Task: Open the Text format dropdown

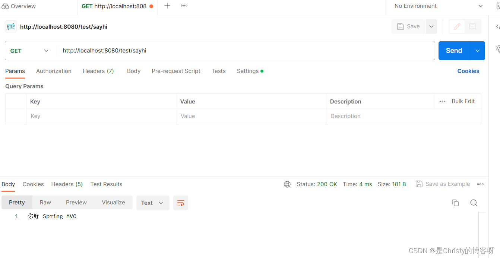Action: (153, 203)
